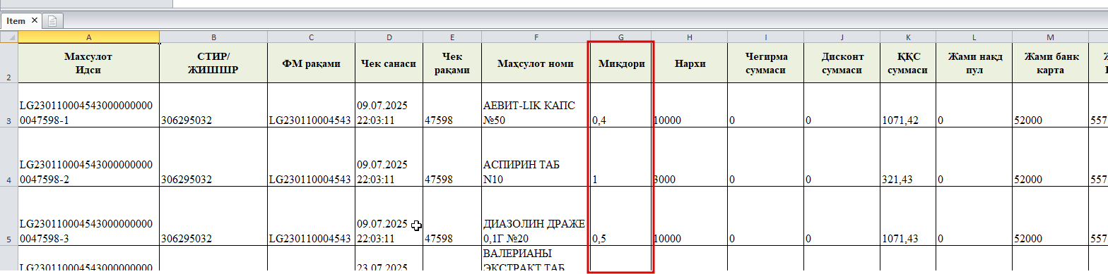Screen dimensions: 1108x274
Task: Select 306295032 in the АЕВИТ row
Action: click(x=213, y=104)
